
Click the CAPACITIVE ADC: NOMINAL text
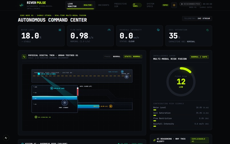point(182,42)
